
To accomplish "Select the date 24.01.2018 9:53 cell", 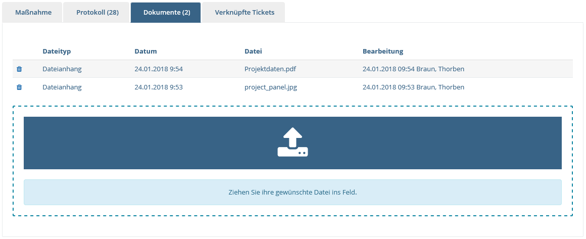I will [x=159, y=87].
